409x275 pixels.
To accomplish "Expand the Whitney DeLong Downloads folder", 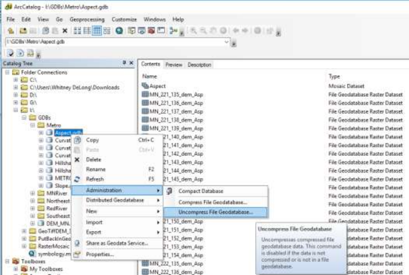I will (x=16, y=87).
